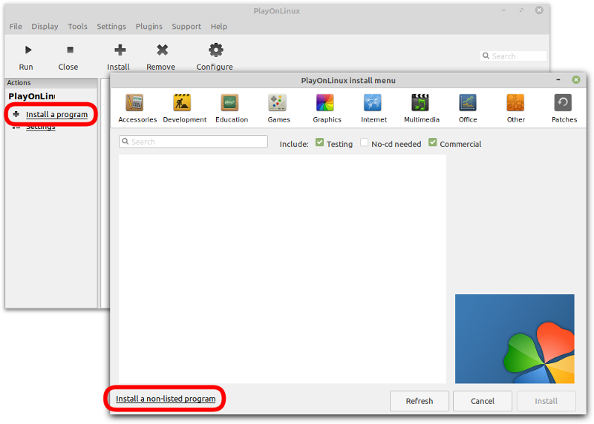Click the PlayOnLinux clover logo image

[x=515, y=339]
